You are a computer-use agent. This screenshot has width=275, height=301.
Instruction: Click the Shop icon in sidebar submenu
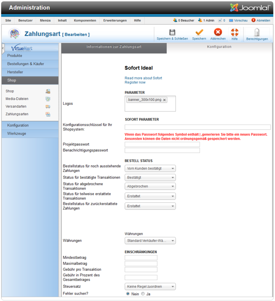tap(48, 91)
